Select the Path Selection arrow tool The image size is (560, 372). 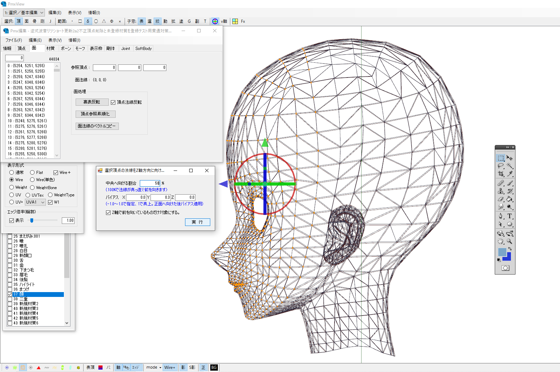click(501, 224)
